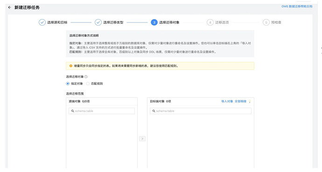Click the orange warning icon in yellow notice
Image resolution: width=322 pixels, height=172 pixels.
(71, 66)
